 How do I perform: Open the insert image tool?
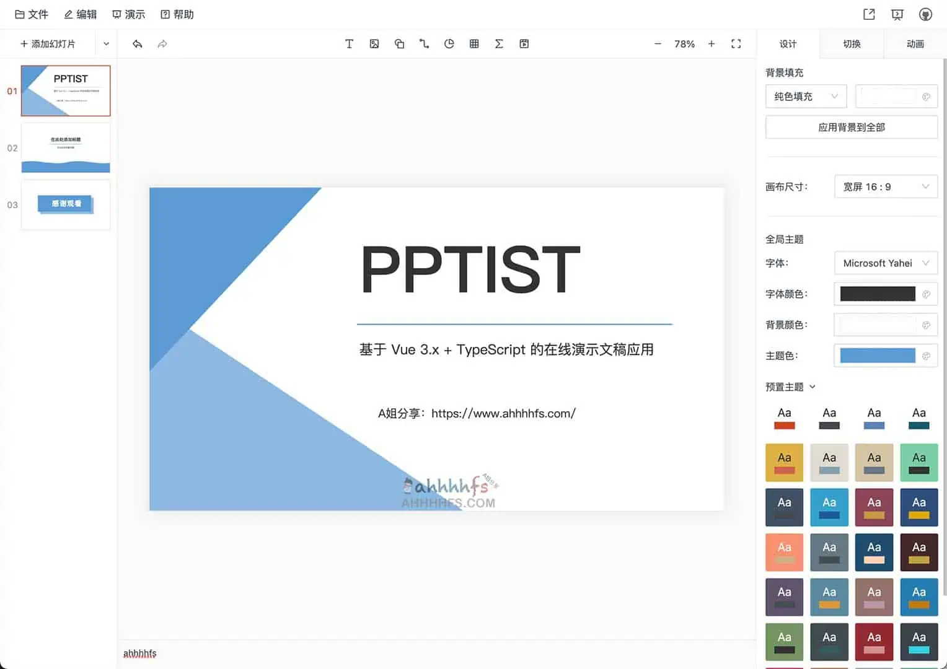point(374,43)
